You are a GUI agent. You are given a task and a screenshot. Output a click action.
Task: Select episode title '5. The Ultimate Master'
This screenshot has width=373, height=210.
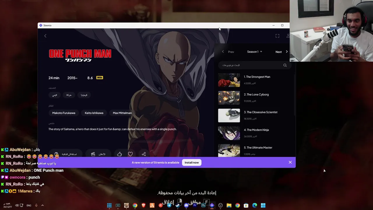click(258, 148)
